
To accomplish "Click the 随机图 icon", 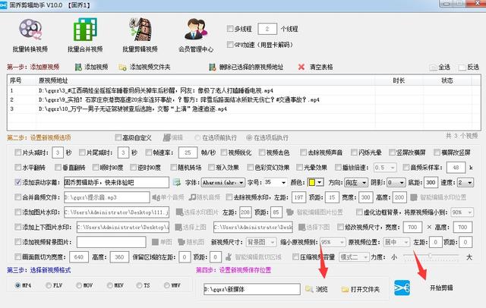I will [181, 242].
